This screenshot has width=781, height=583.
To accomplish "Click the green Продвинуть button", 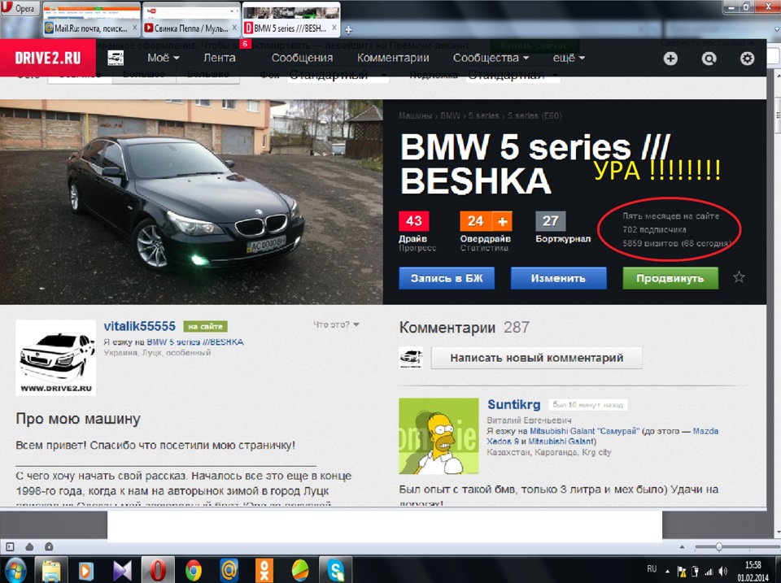I will click(x=670, y=278).
